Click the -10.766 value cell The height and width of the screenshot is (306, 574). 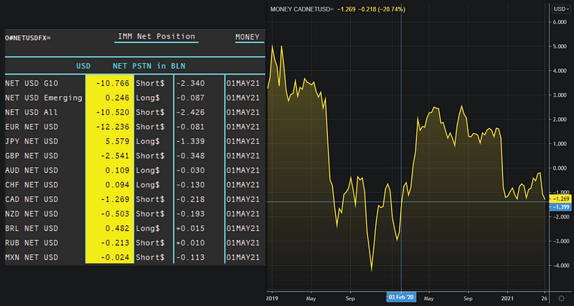(113, 83)
